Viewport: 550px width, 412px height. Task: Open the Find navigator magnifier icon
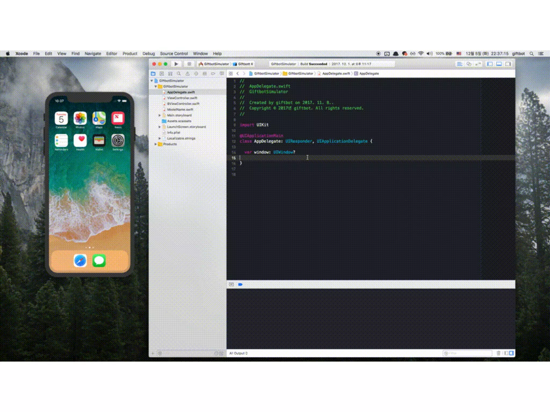click(x=179, y=73)
